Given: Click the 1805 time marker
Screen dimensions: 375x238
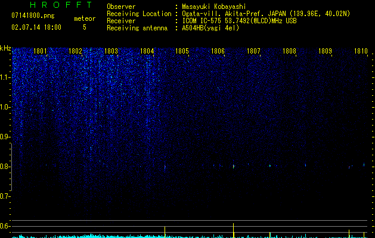Looking at the screenshot, I should pyautogui.click(x=182, y=51).
